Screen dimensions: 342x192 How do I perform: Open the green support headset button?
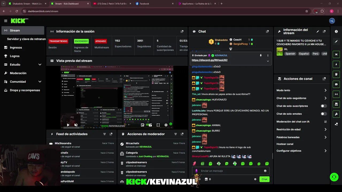pos(334,177)
